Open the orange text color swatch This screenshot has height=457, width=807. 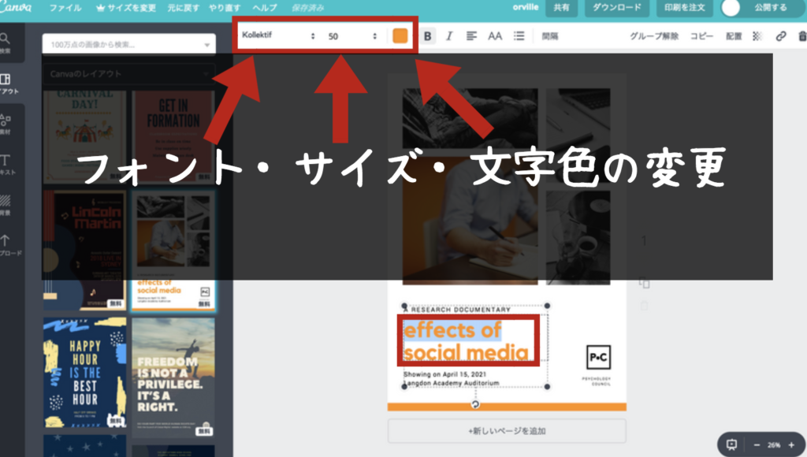(x=400, y=35)
